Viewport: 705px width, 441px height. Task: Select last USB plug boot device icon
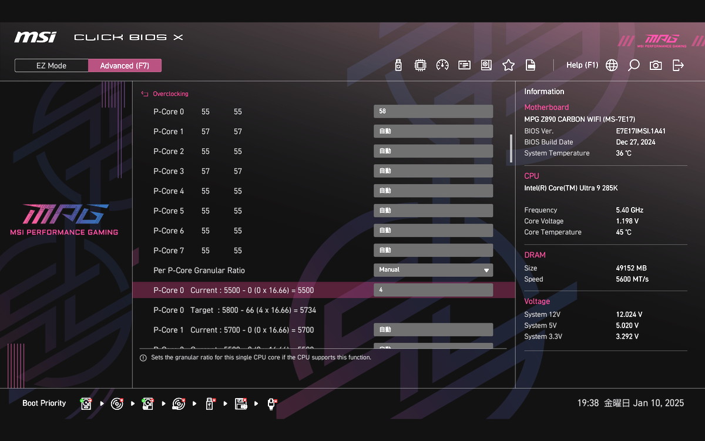tap(271, 403)
